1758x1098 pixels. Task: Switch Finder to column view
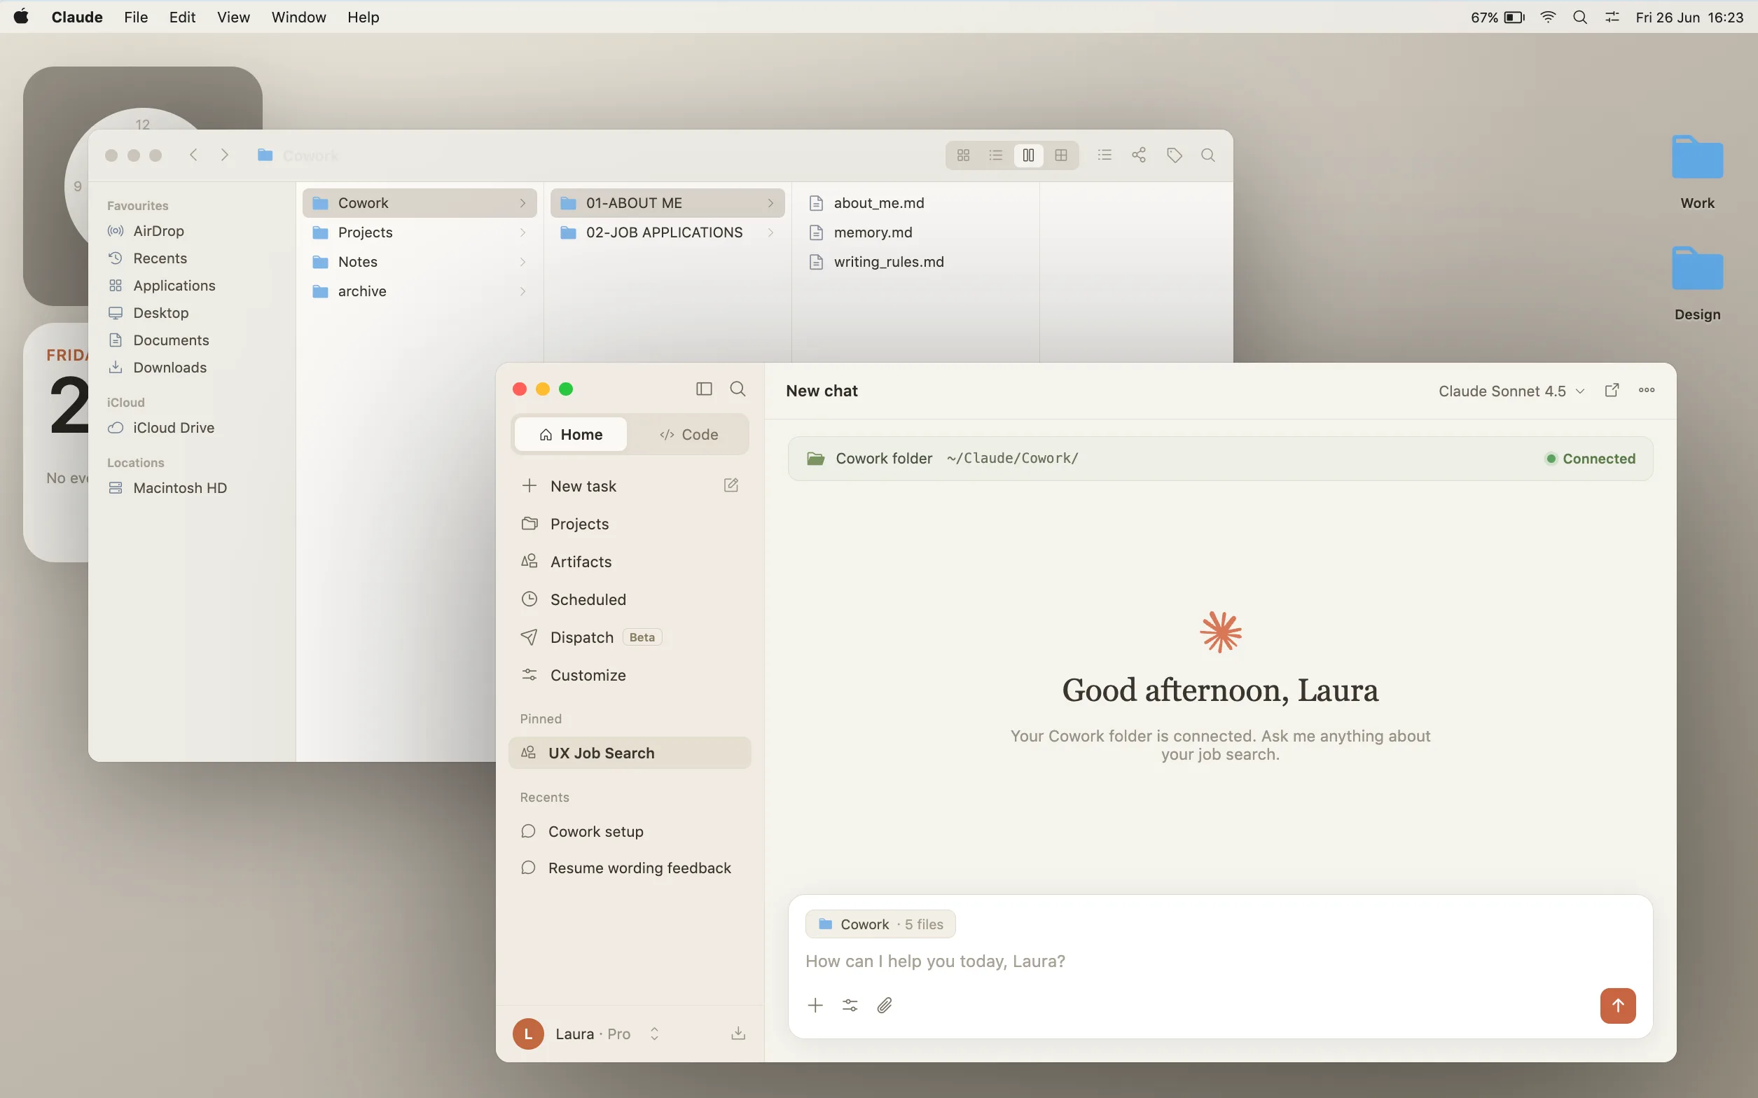point(1028,155)
